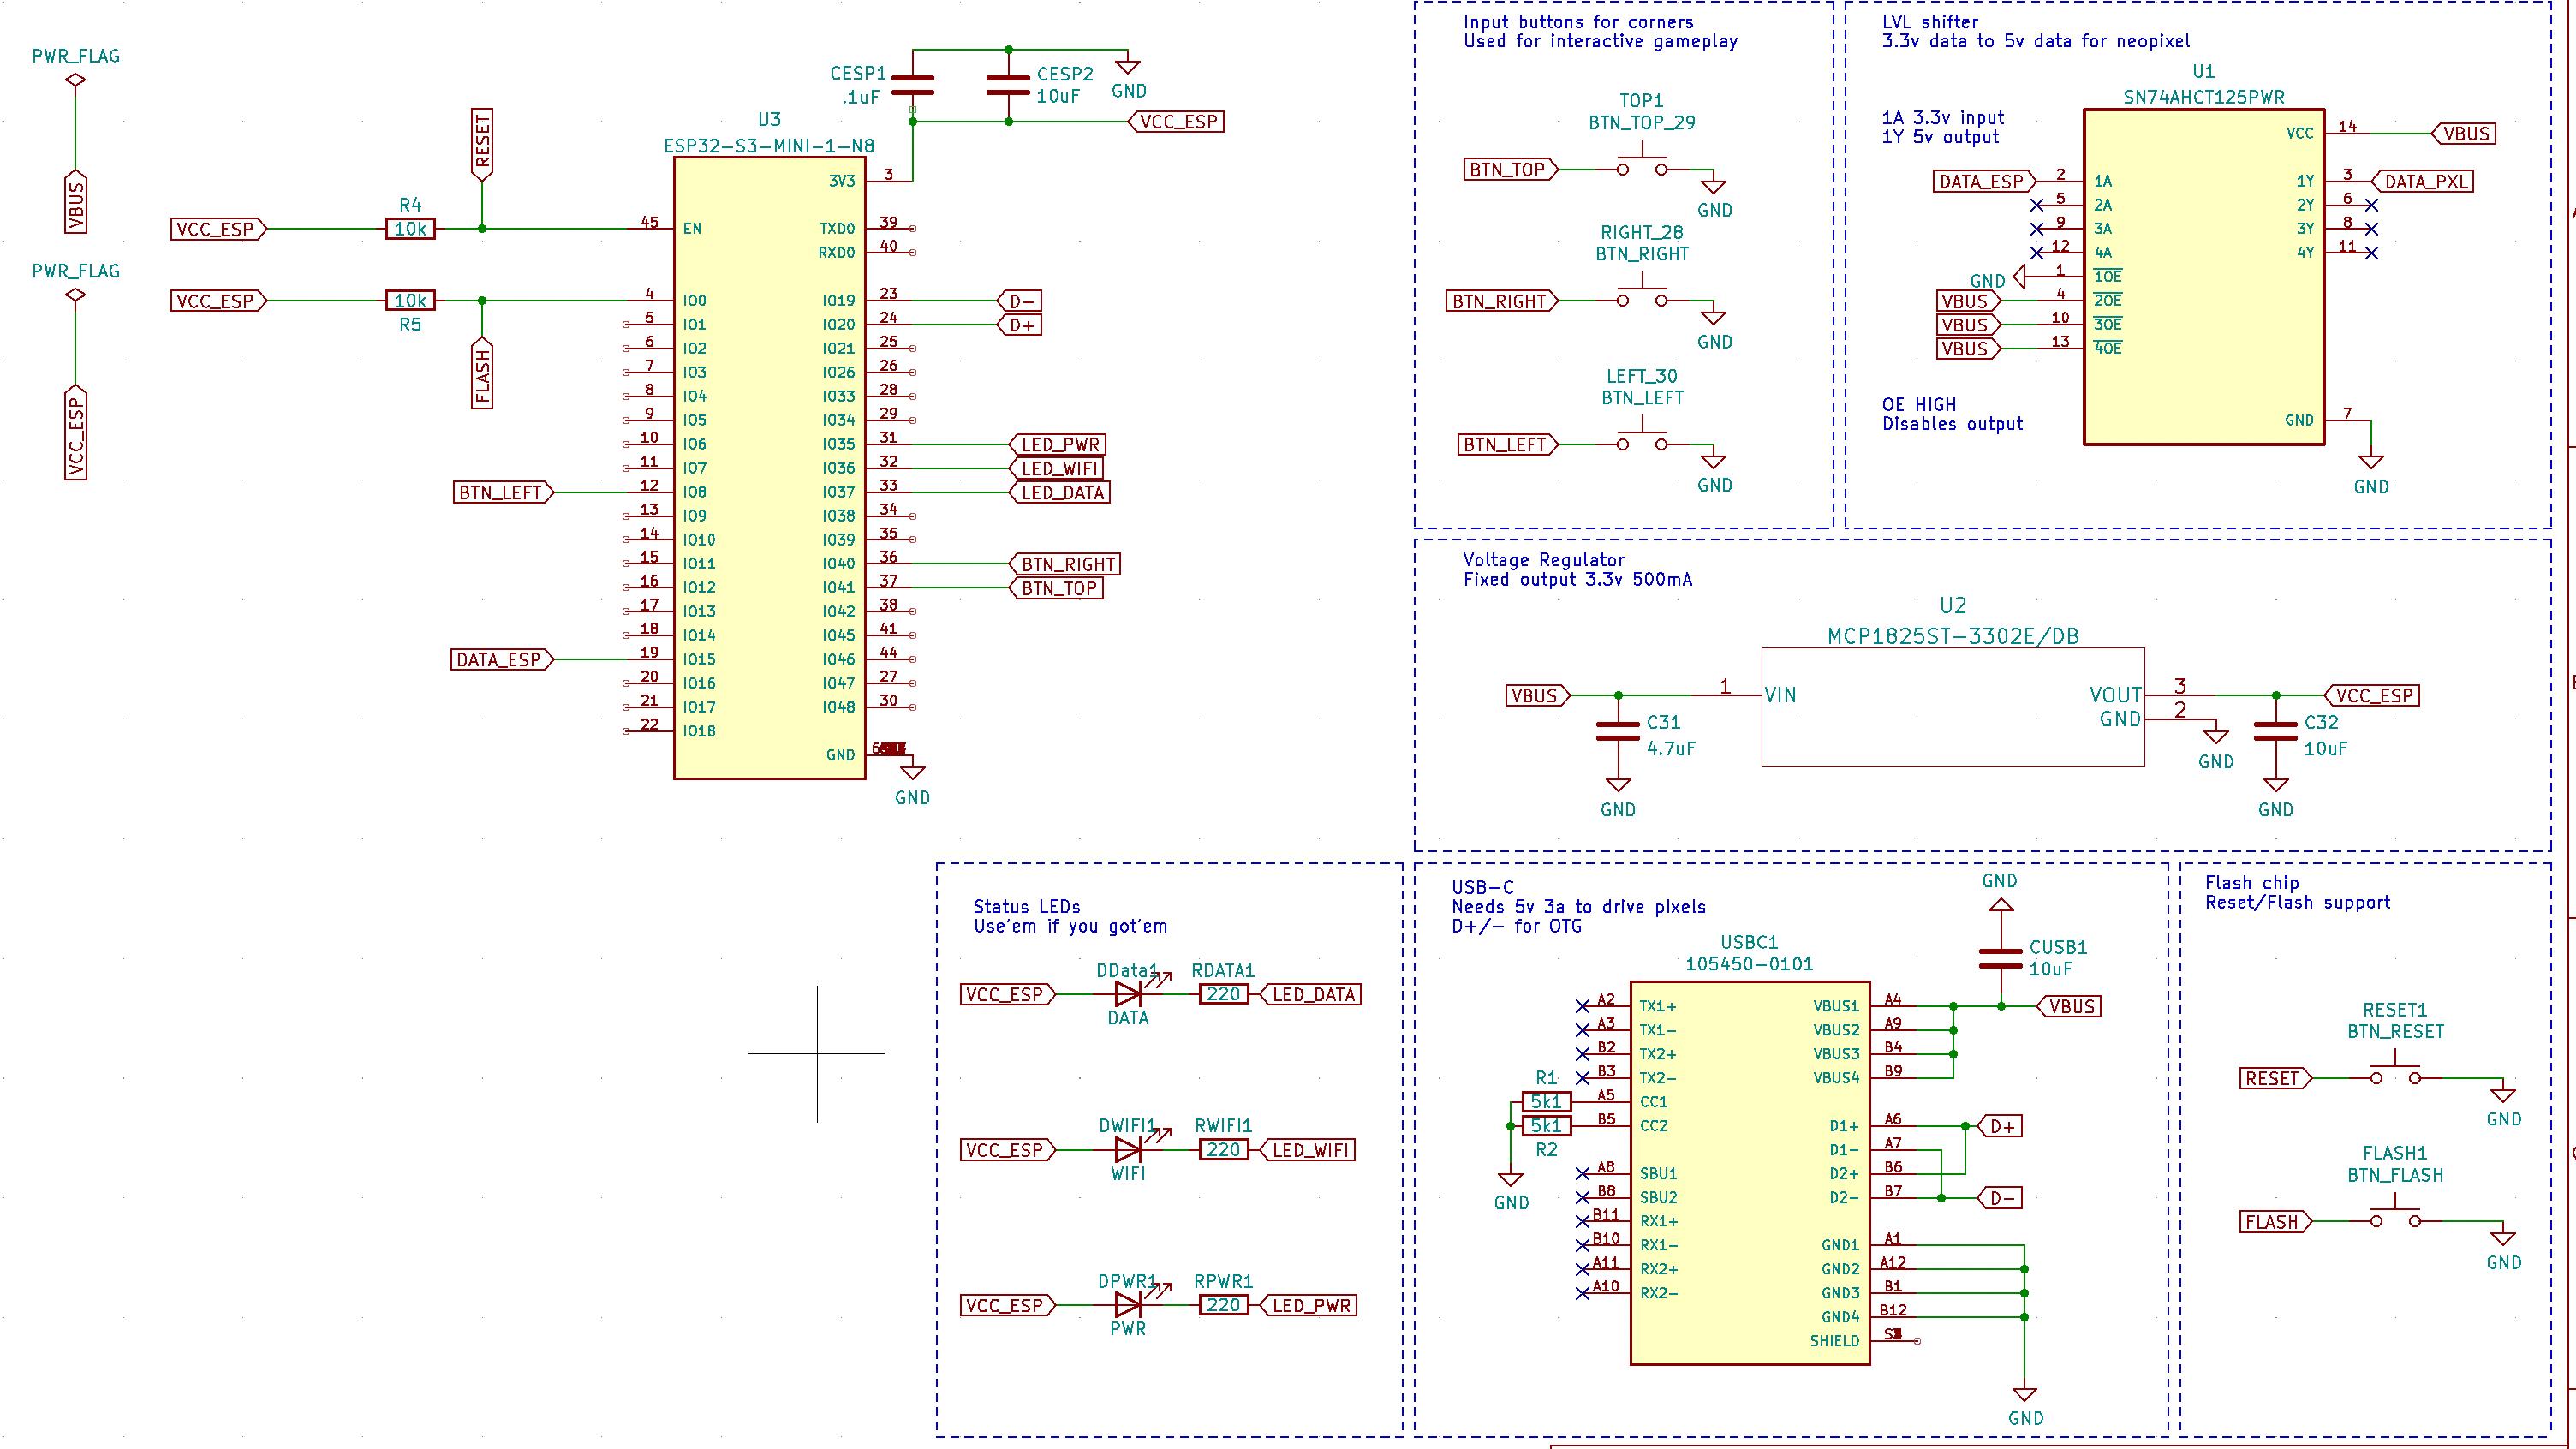
Task: Select the U2 MCP1825ST regulator symbol
Action: [x=1952, y=707]
